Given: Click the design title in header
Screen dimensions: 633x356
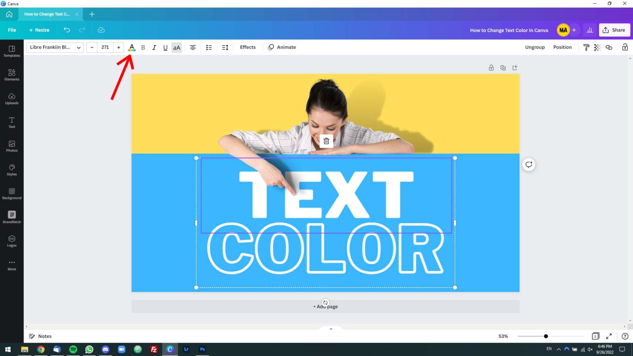Looking at the screenshot, I should click(x=509, y=30).
